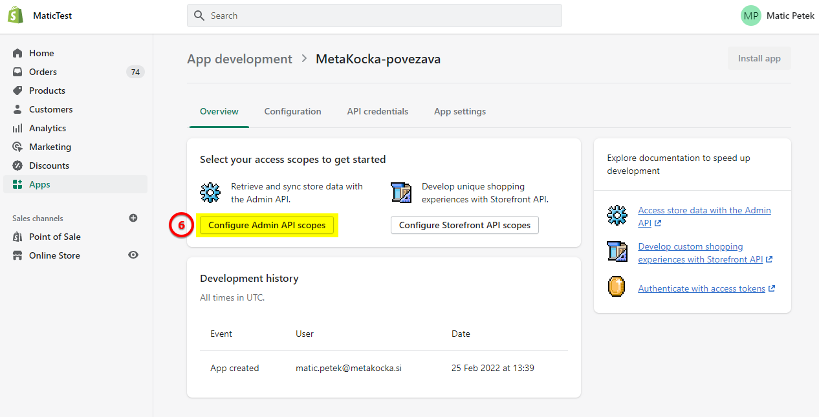Viewport: 819px width, 417px height.
Task: Click the Sales channels heading
Action: coord(38,219)
